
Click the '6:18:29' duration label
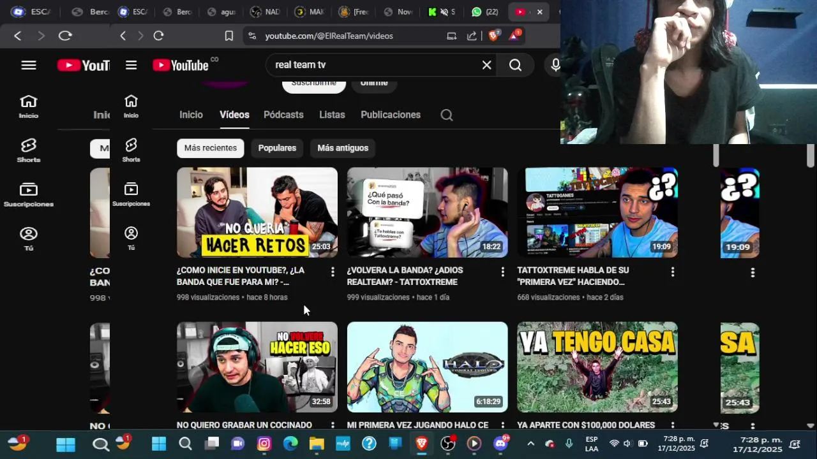click(488, 402)
